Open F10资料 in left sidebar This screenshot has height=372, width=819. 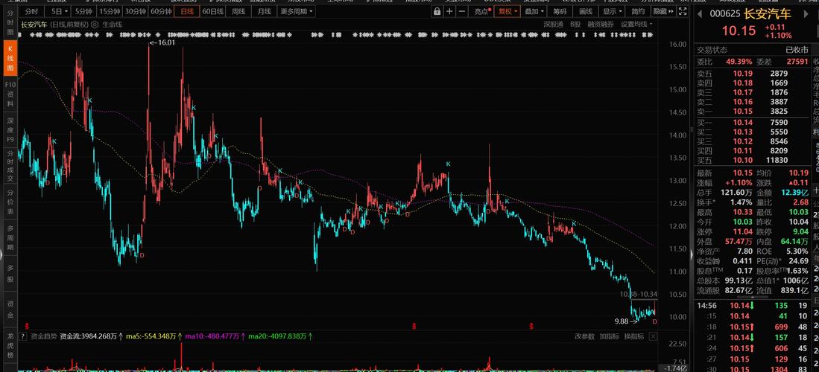(10, 94)
